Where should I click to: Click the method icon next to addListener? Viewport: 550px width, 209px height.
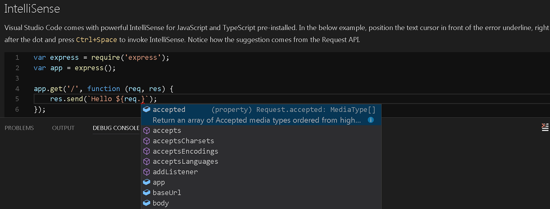click(147, 172)
